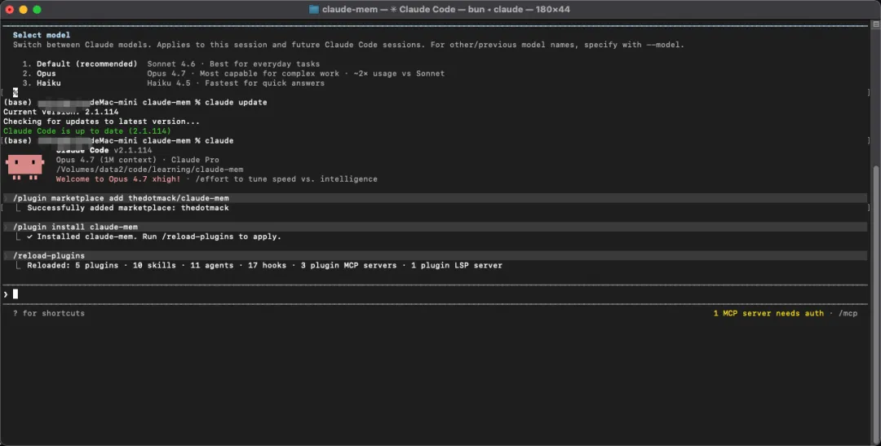Click the vertical scrollbar thumb
881x446 pixels.
tap(876, 303)
